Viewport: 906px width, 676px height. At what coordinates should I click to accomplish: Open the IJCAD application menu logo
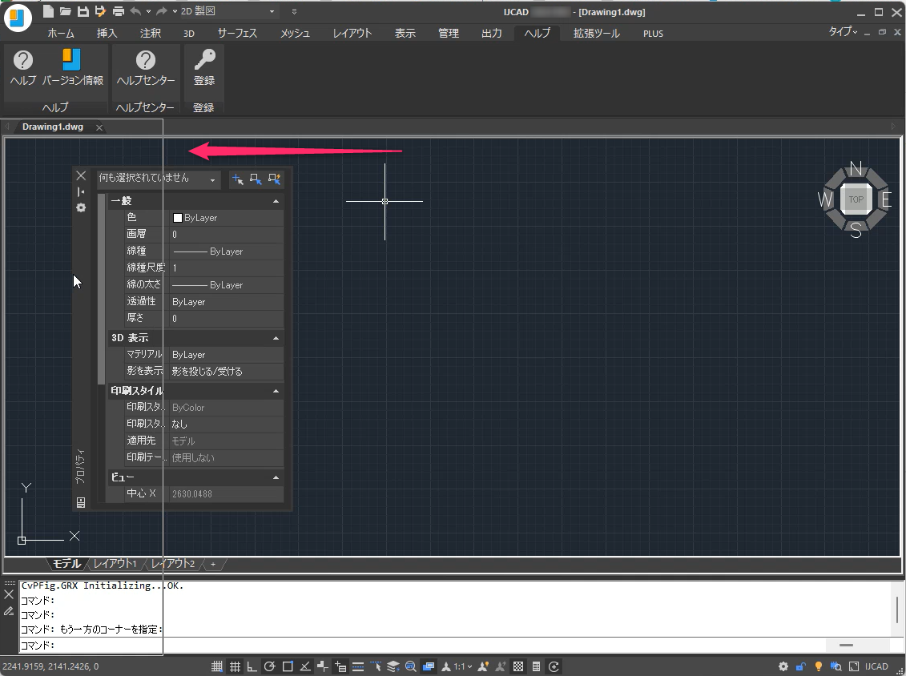click(x=18, y=18)
